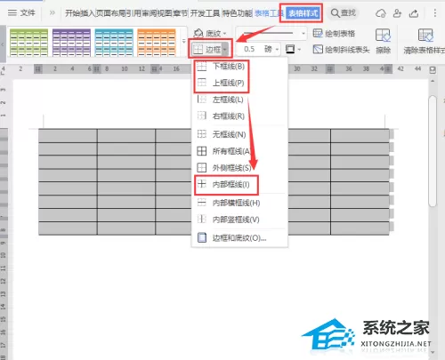Screen dimensions: 445x360
Task: Switch to the 表格样式 tab
Action: 303,13
